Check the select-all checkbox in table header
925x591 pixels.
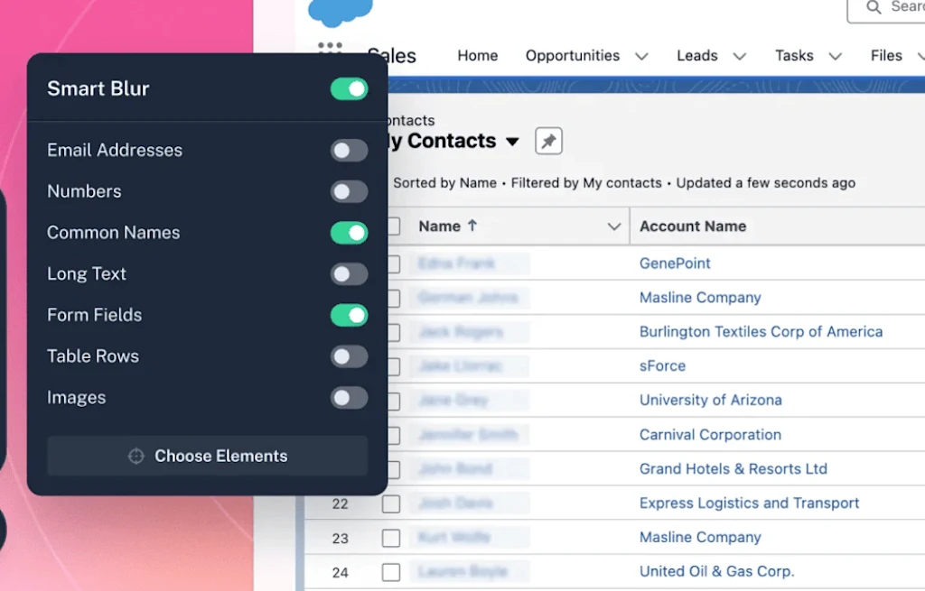394,226
